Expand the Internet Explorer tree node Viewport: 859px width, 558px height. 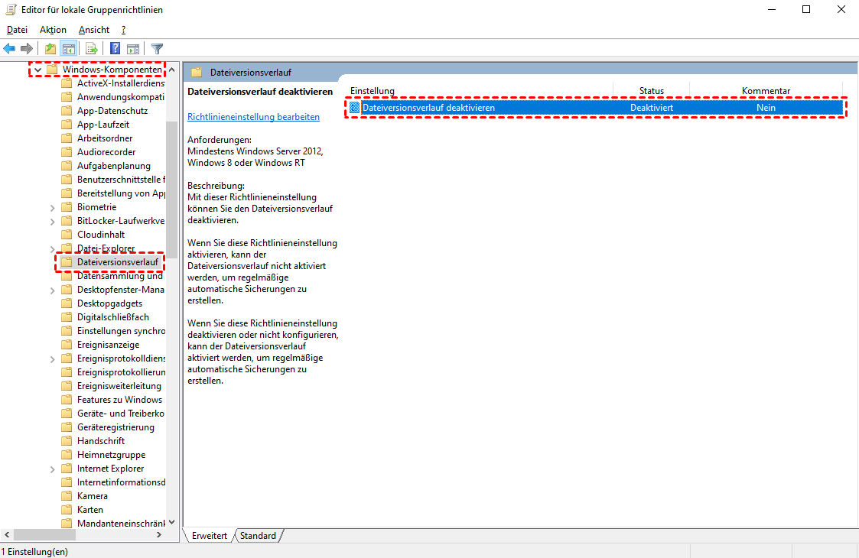(52, 469)
